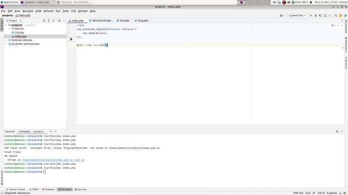
Task: Open the Refactor menu
Action: click(48, 11)
